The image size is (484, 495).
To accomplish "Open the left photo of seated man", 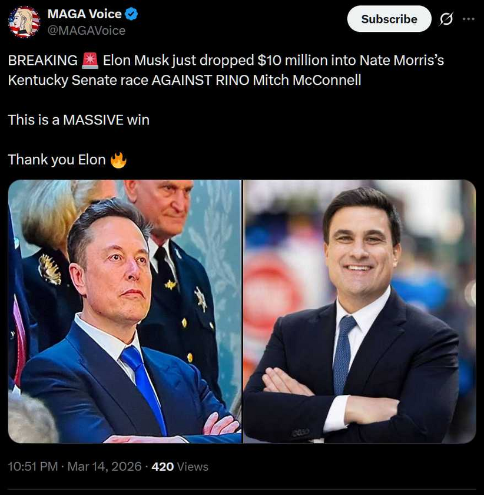I will 125,311.
